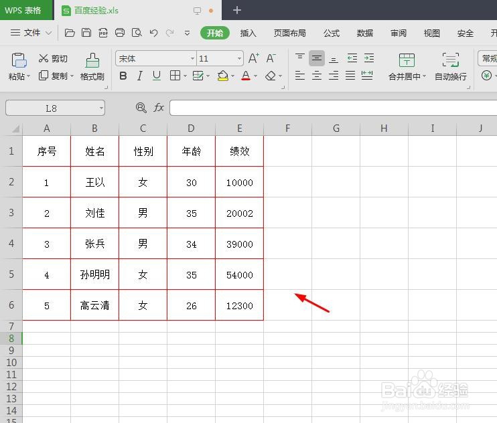Click distributed alignment icon
This screenshot has width=497, height=423.
pos(367,76)
